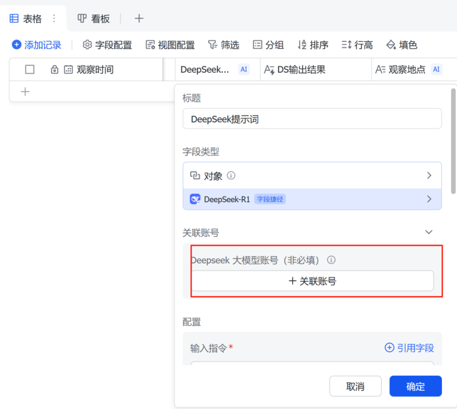The image size is (457, 409).
Task: Add a new view tab
Action: (x=139, y=19)
